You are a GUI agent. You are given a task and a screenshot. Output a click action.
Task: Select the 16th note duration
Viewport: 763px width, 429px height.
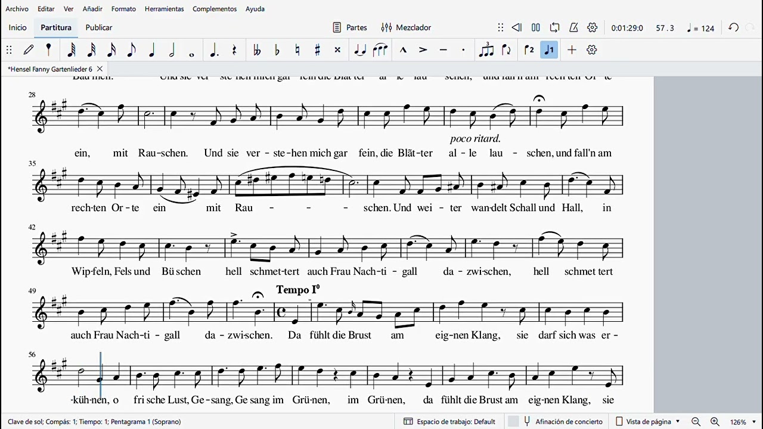(111, 50)
